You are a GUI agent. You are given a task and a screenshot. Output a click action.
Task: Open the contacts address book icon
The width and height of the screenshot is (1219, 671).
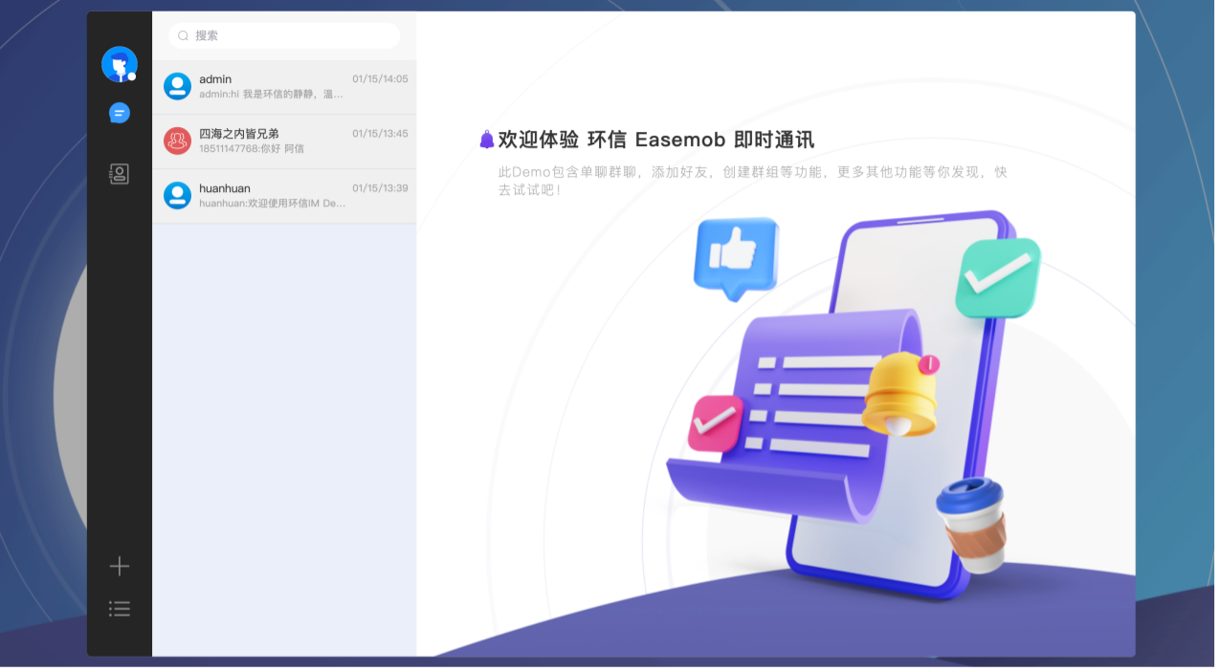tap(119, 173)
